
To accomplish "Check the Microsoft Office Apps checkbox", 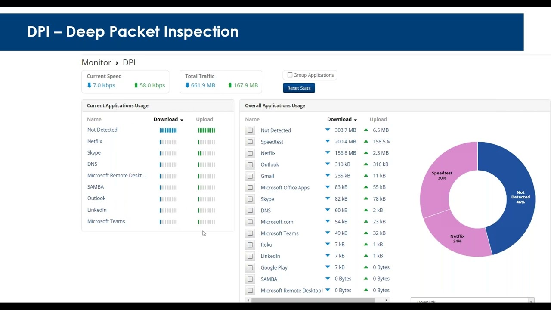I will [250, 188].
